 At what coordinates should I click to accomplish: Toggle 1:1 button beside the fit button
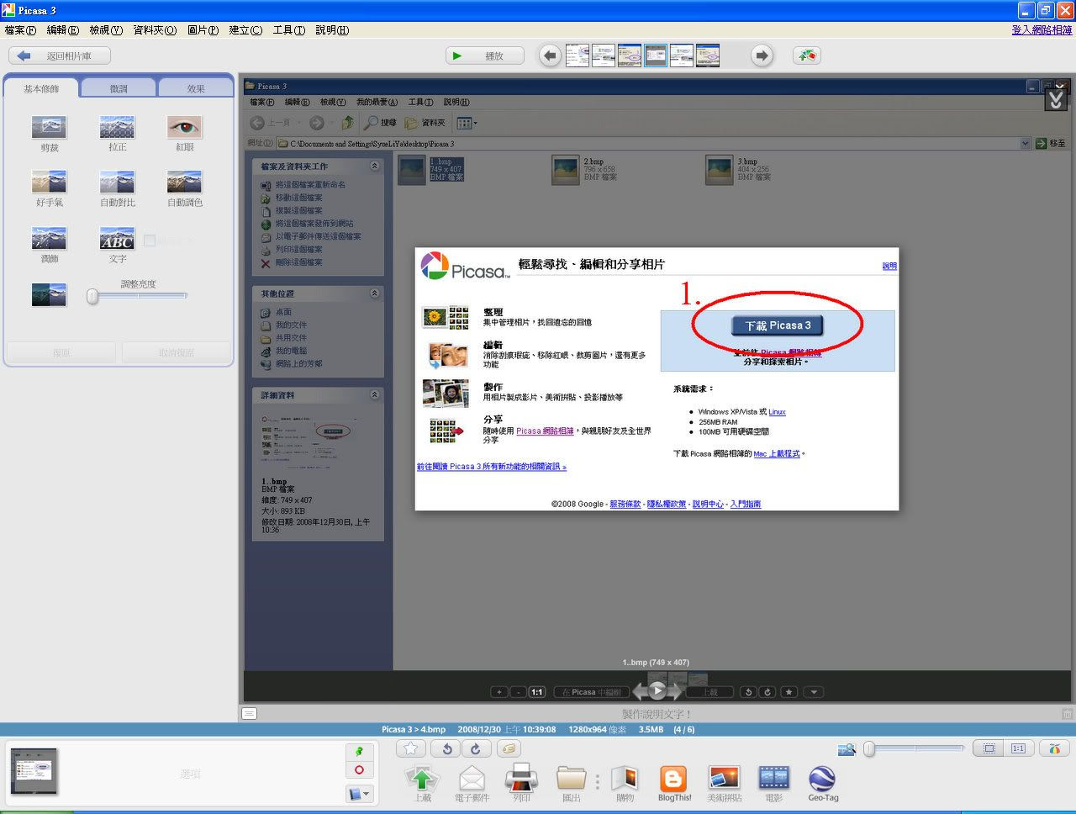click(1018, 748)
